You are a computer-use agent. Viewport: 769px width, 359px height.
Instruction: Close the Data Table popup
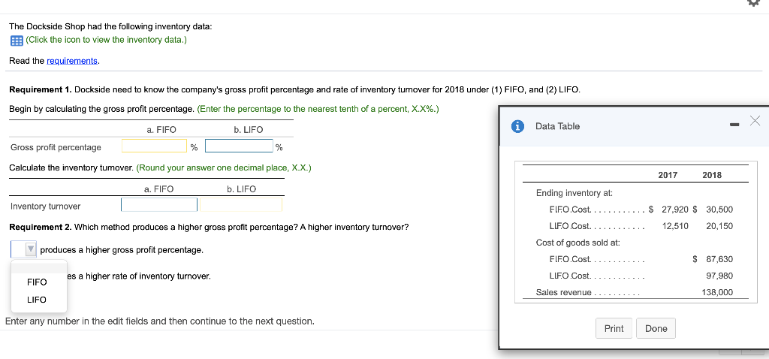pos(755,120)
